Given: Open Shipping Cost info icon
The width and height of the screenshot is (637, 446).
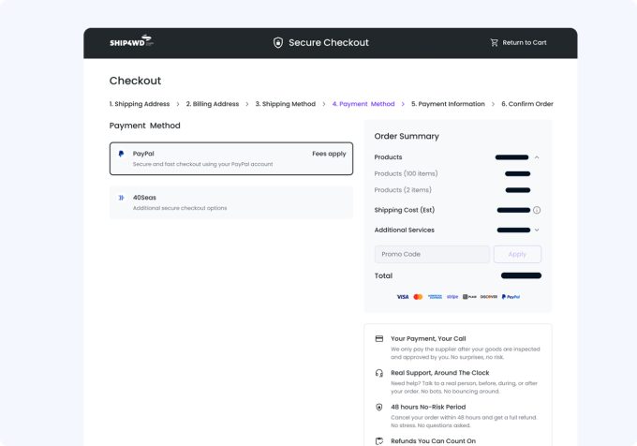Looking at the screenshot, I should (537, 210).
